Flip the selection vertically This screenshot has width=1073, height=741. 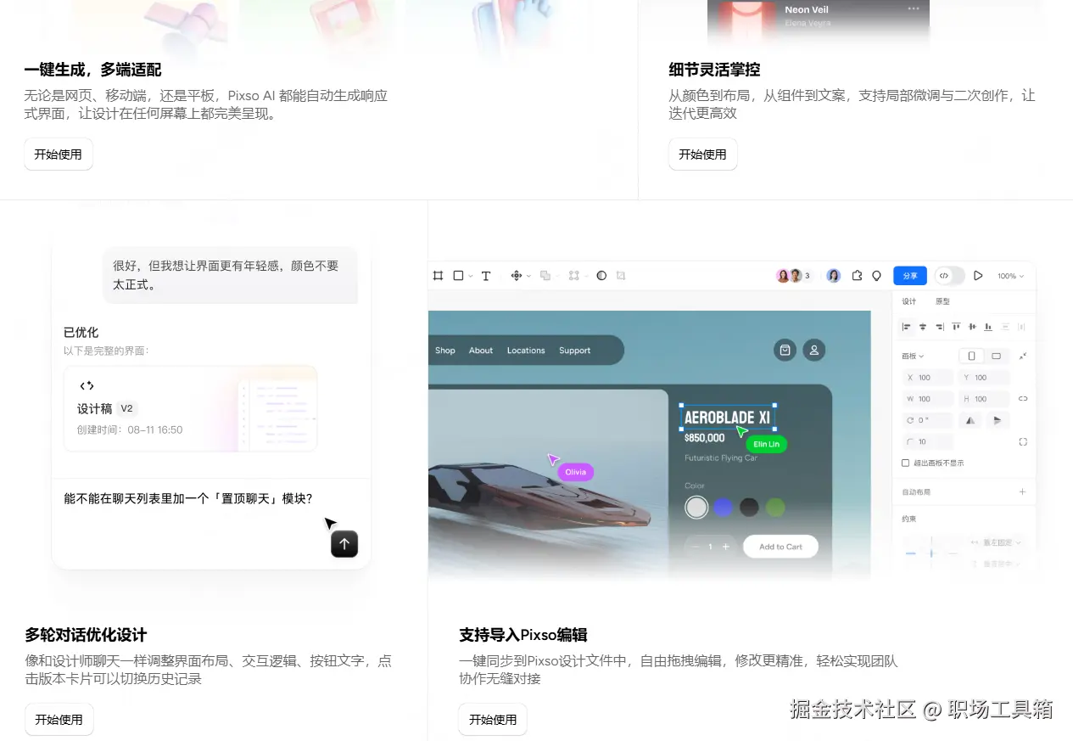(x=997, y=420)
